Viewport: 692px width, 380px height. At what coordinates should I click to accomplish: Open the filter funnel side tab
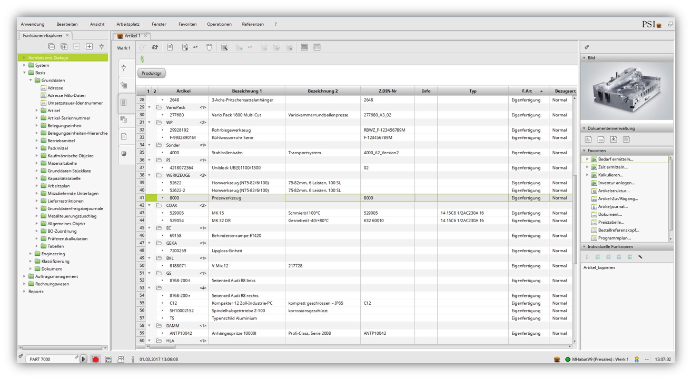(124, 68)
